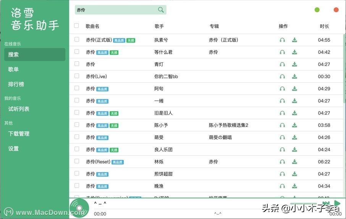Preview the song by 等什么君
The height and width of the screenshot is (219, 346).
282,52
